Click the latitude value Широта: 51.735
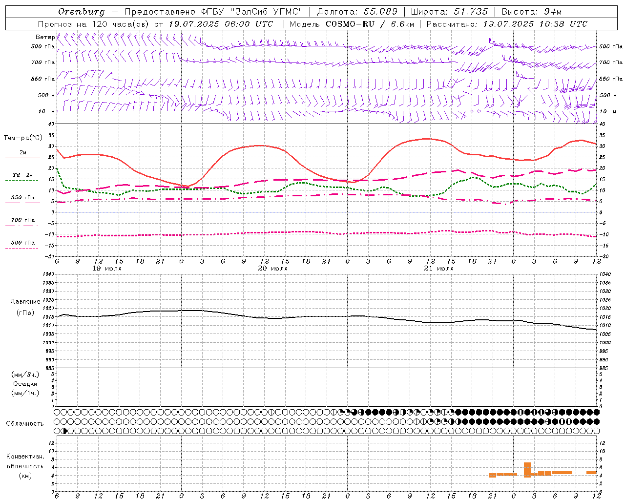The height and width of the screenshot is (500, 625). pos(449,12)
